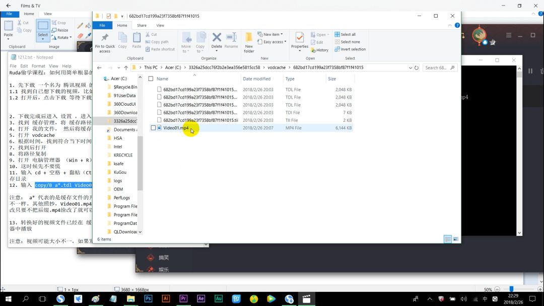544x306 pixels.
Task: Click the Films & TV back arrow
Action: click(x=9, y=6)
